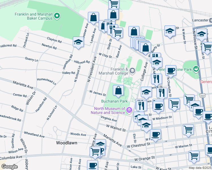Select grocery cart marker below N Charlotte St
Viewport: 212px width, 170px height.
pyautogui.click(x=174, y=104)
